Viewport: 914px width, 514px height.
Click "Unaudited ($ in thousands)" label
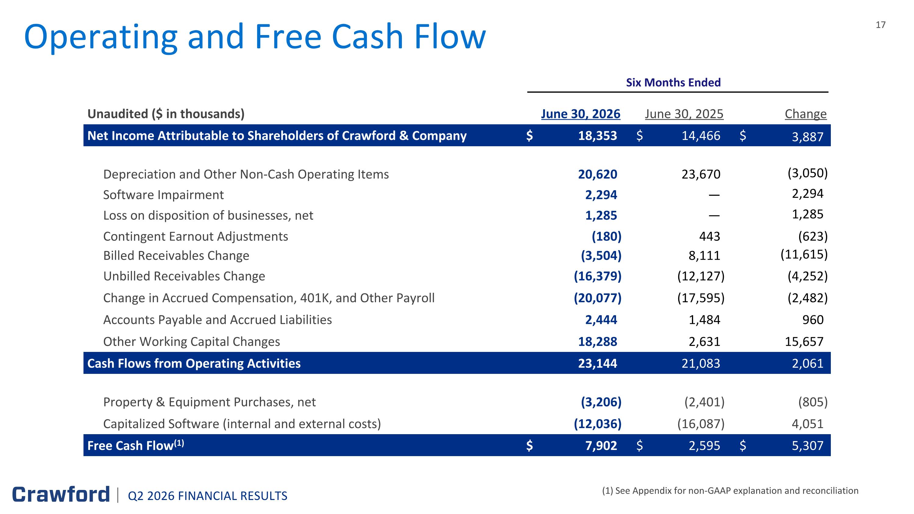tap(166, 114)
